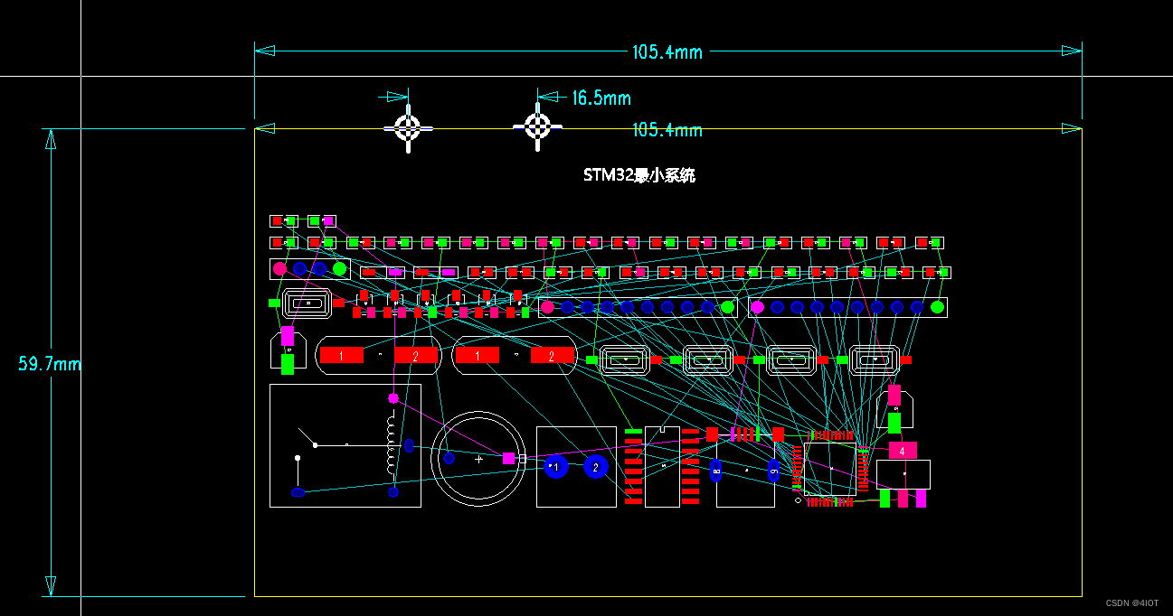Click the relay footprint with coil symbol

(x=345, y=445)
